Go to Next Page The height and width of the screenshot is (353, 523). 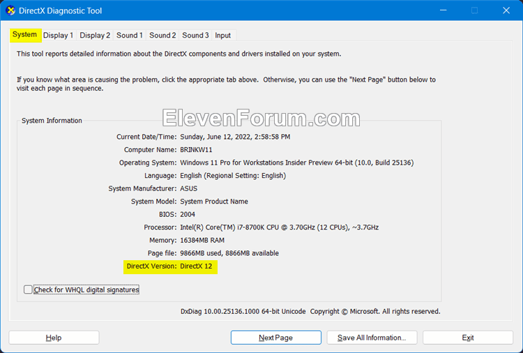(276, 338)
